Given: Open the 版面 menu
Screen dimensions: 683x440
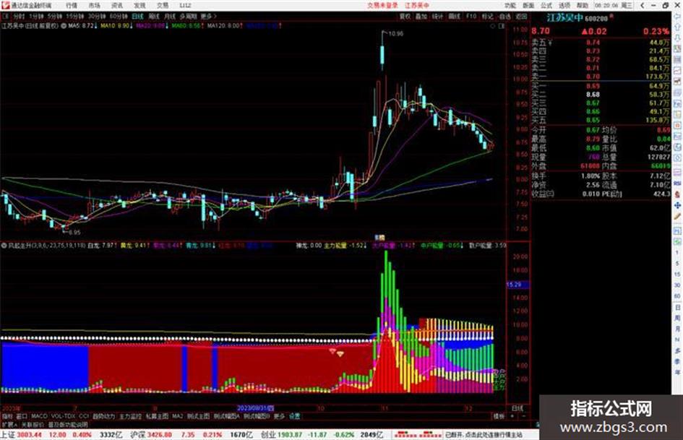Looking at the screenshot, I should pos(528,6).
